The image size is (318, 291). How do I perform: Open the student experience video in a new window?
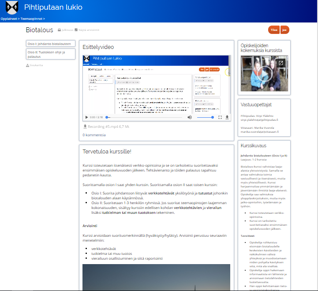(281, 63)
